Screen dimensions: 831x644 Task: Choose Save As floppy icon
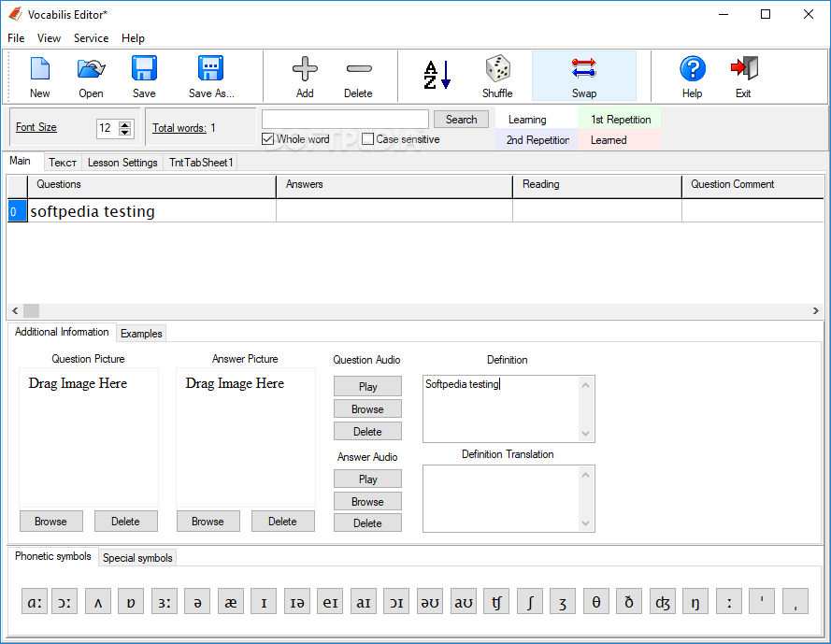(x=211, y=77)
